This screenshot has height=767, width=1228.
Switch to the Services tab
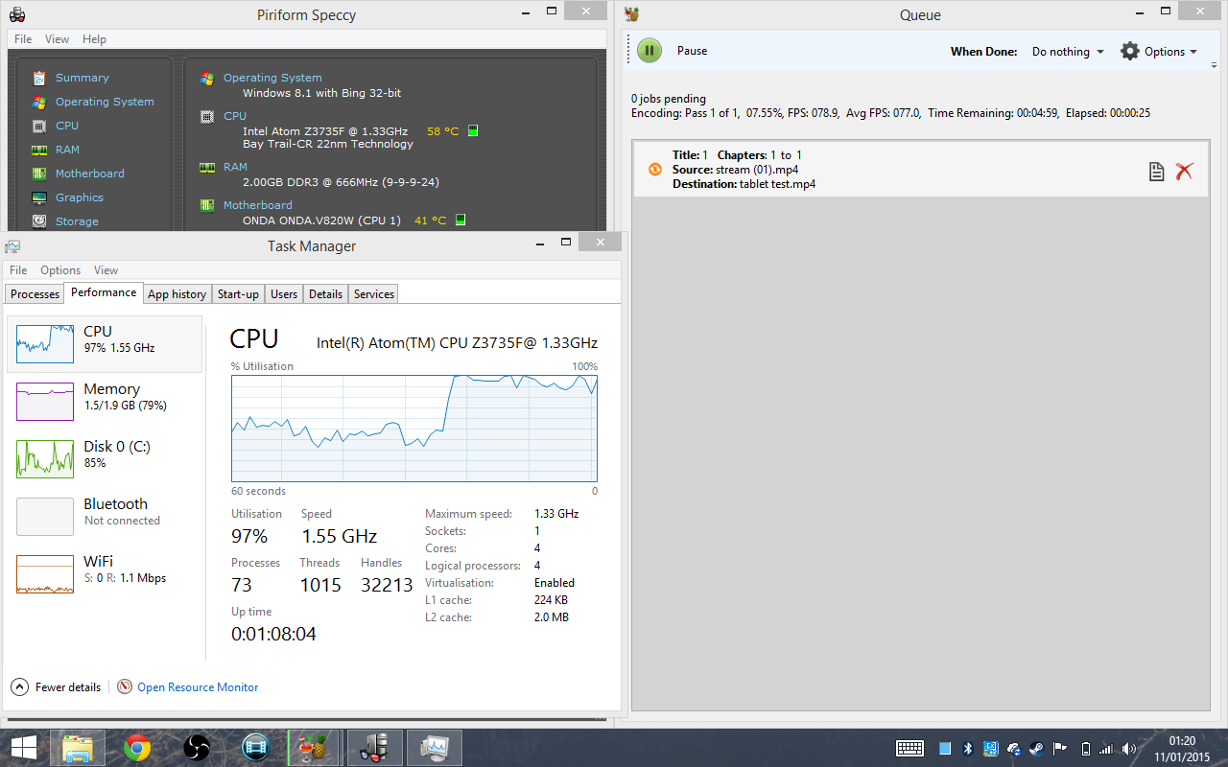(374, 294)
